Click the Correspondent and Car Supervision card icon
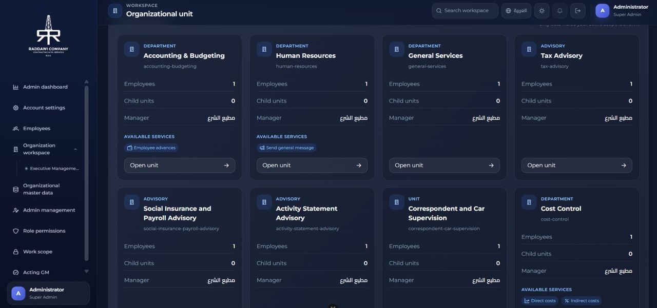Image resolution: width=657 pixels, height=308 pixels. (397, 202)
